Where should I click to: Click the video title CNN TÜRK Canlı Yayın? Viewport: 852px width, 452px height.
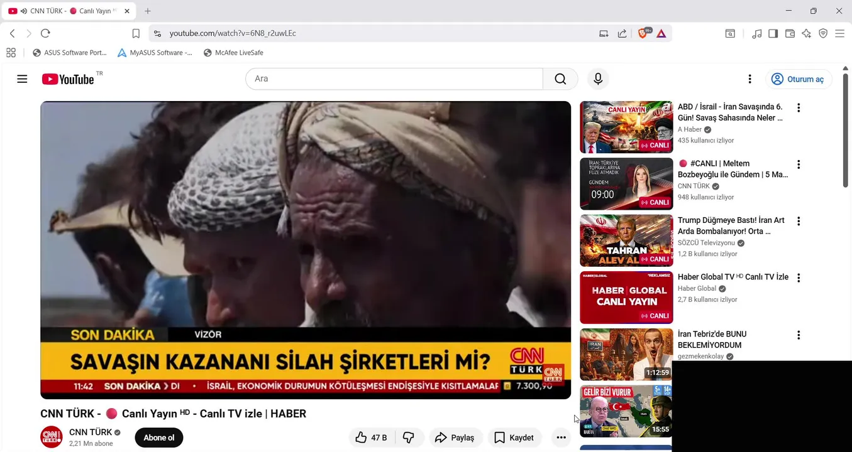pyautogui.click(x=174, y=414)
